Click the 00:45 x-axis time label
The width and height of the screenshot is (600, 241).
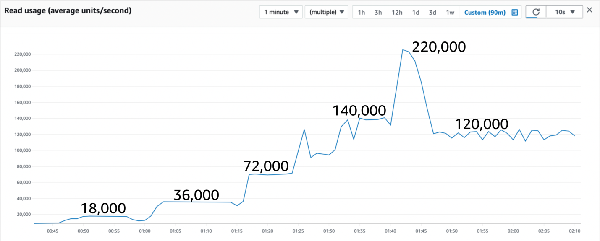tap(52, 231)
